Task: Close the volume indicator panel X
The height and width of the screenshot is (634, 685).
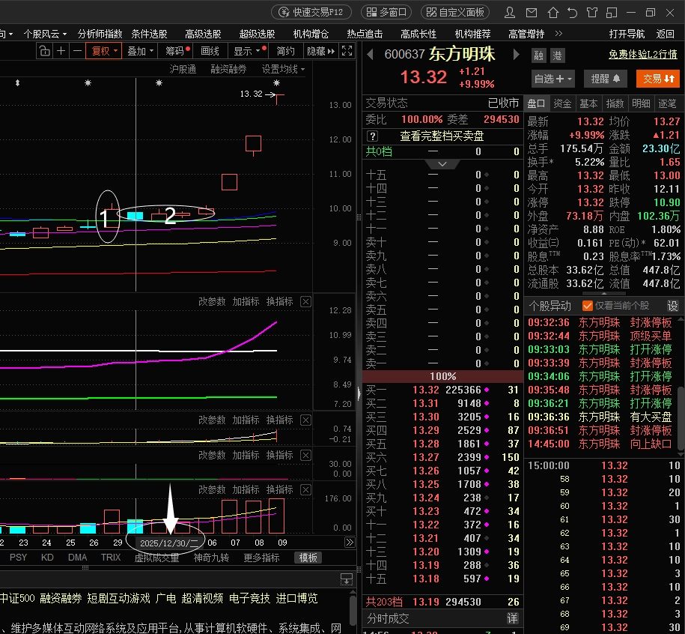Action: (305, 489)
